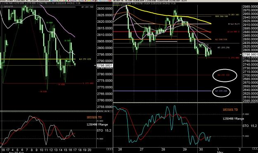258x153 pixels.
Task: Click date 27 on right time axis
Action: (142, 149)
